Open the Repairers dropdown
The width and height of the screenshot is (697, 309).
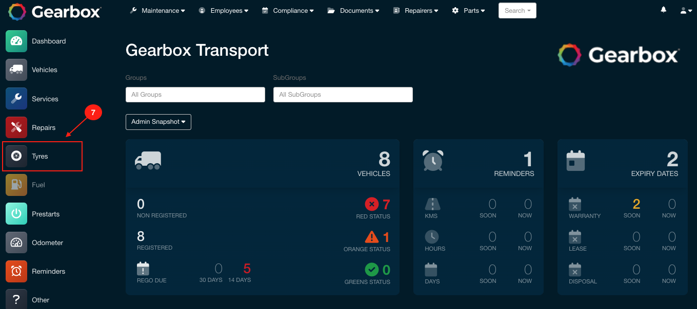(415, 10)
